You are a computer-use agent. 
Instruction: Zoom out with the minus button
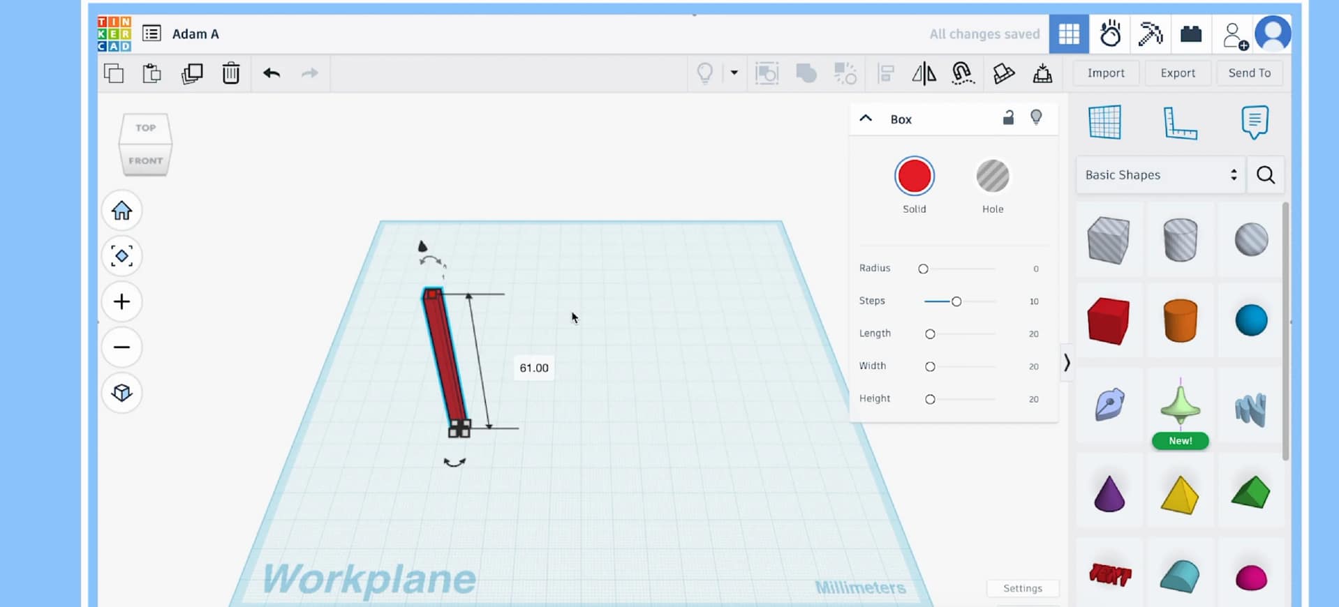[121, 347]
